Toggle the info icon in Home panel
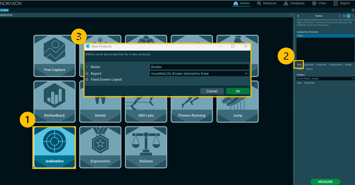 pyautogui.click(x=348, y=16)
